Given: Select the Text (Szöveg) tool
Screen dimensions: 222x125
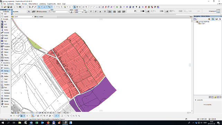Looking at the screenshot, I should click(5, 71).
